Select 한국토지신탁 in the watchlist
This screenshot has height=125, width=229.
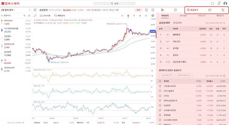(16, 46)
